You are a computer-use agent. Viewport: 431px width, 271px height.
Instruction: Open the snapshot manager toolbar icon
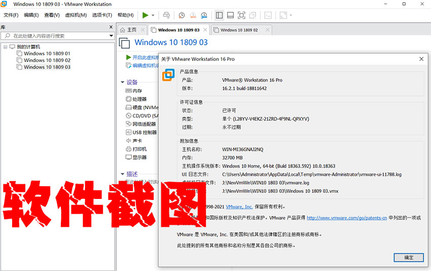pos(204,15)
